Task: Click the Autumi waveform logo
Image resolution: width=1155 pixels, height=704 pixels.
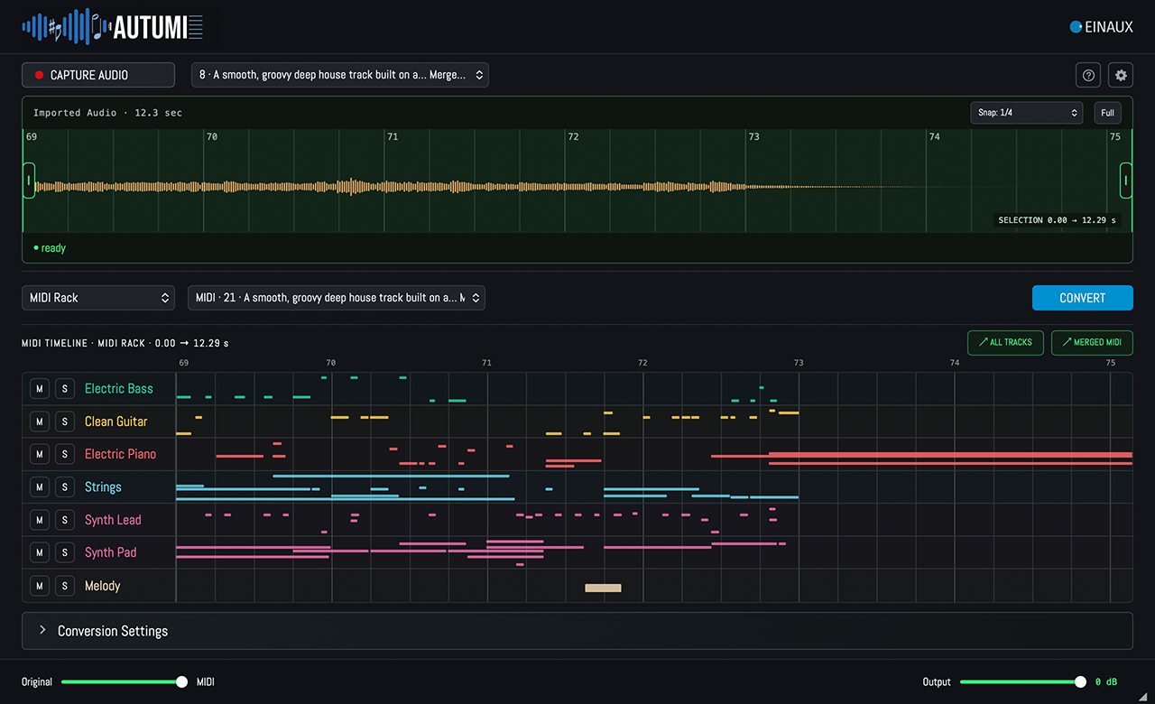Action: [113, 26]
